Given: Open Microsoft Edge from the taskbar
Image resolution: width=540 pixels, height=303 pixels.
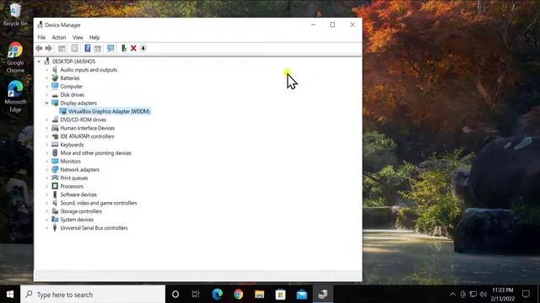Looking at the screenshot, I should 218,295.
